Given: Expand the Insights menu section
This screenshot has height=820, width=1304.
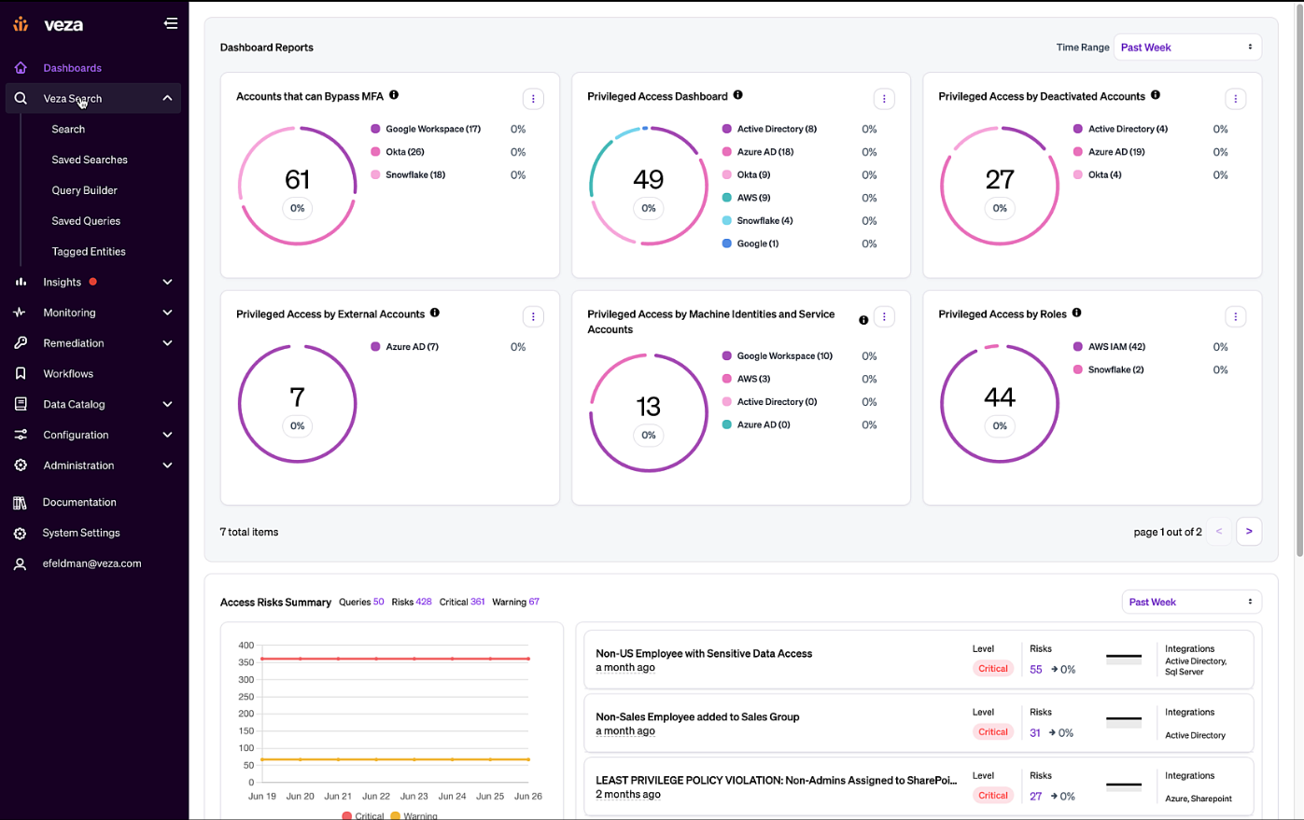Looking at the screenshot, I should (167, 282).
